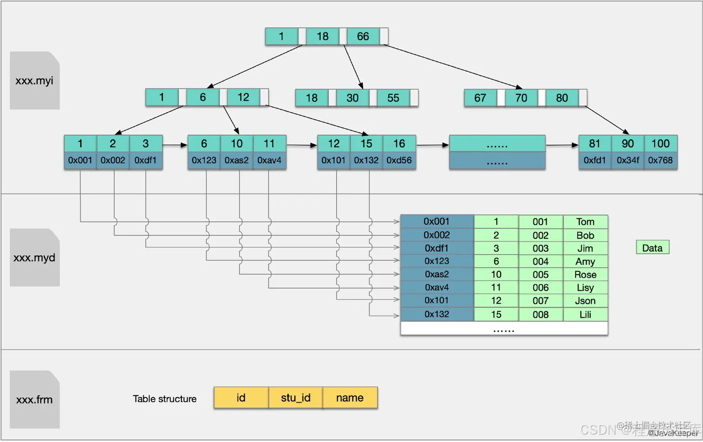703x442 pixels.
Task: Click the xxx.myd data file icon
Action: (x=34, y=258)
